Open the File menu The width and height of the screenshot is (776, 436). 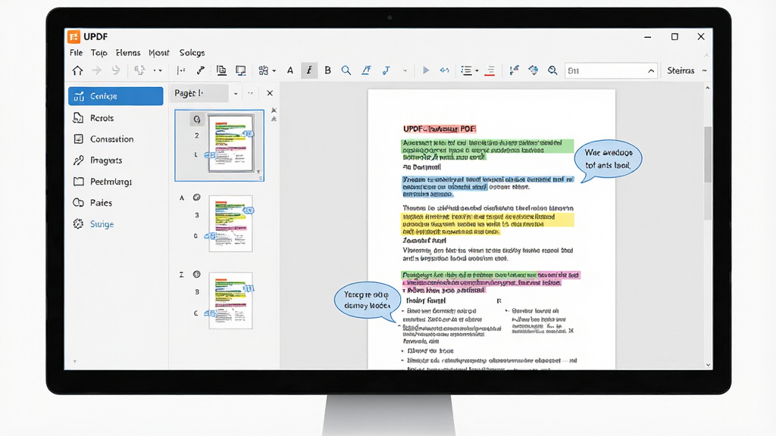pos(77,52)
